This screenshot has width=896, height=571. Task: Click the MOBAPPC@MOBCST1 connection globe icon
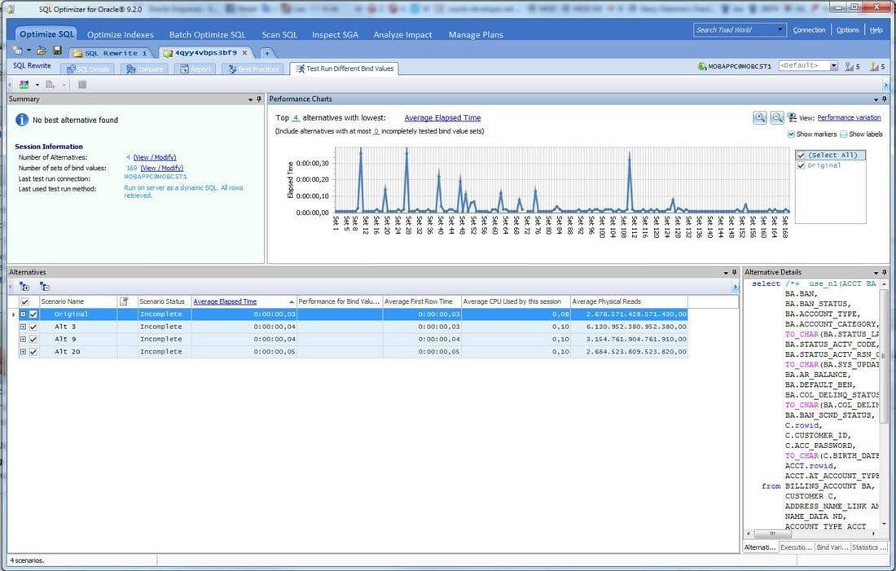coord(702,67)
